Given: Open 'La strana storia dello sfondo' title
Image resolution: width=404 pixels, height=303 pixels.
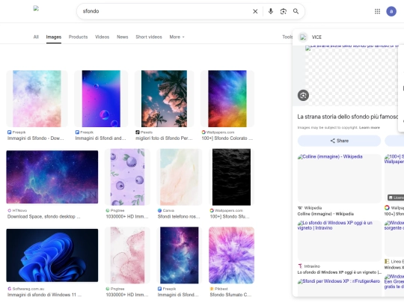Looking at the screenshot, I should pos(348,117).
